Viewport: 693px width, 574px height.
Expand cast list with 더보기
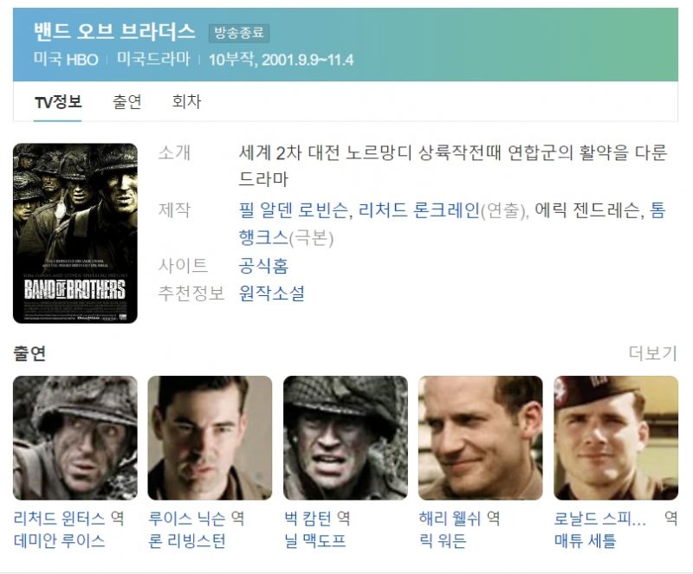coord(653,353)
